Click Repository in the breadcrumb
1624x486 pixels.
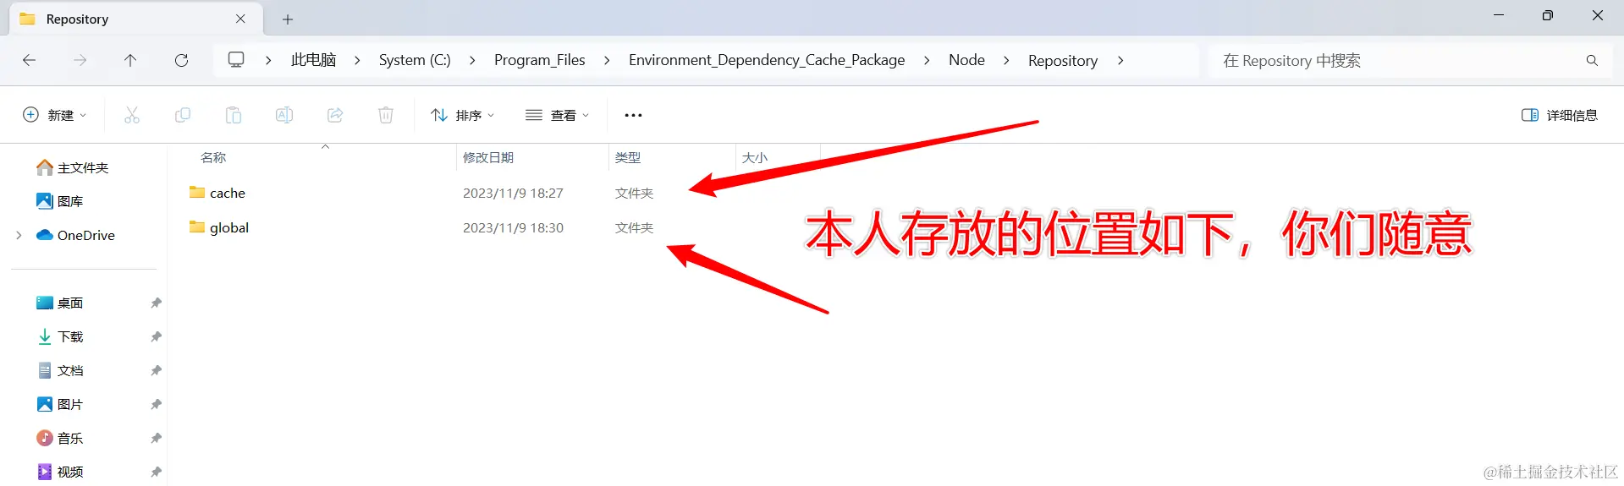click(1063, 60)
